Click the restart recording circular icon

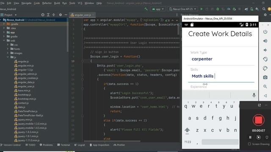point(259,137)
